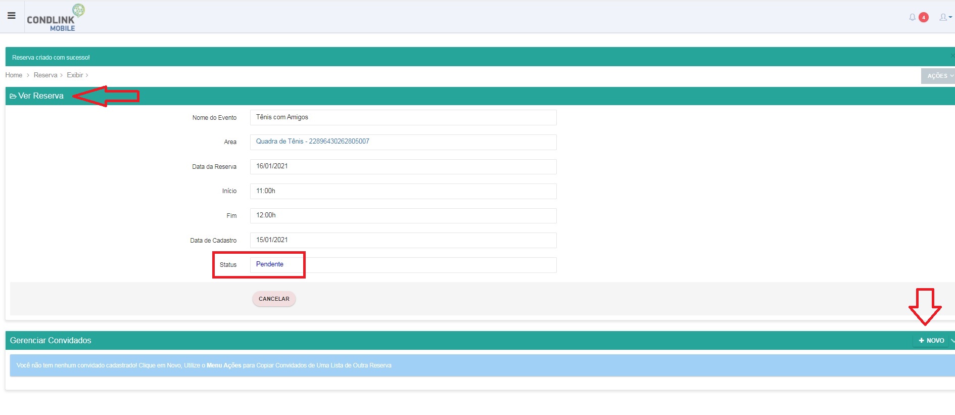Click the red notification count badge
Screen dimensions: 955x415
(924, 17)
